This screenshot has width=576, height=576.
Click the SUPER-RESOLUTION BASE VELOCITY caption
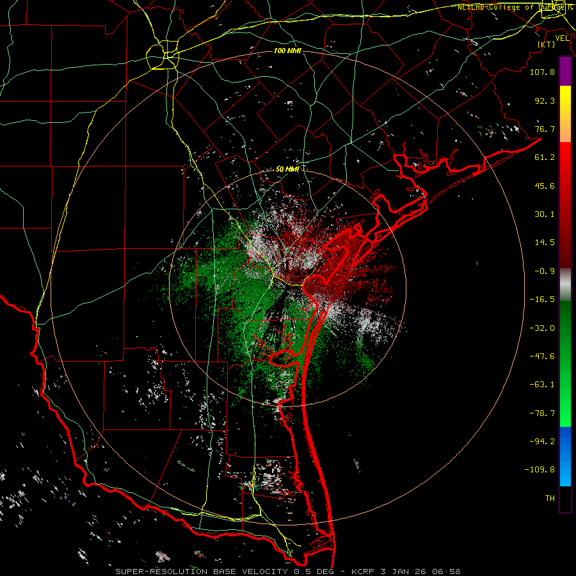click(x=202, y=572)
